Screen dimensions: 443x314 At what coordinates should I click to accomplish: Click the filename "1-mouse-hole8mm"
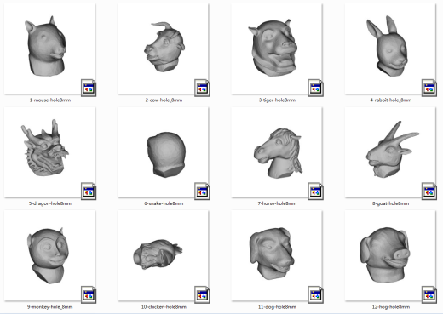(50, 100)
